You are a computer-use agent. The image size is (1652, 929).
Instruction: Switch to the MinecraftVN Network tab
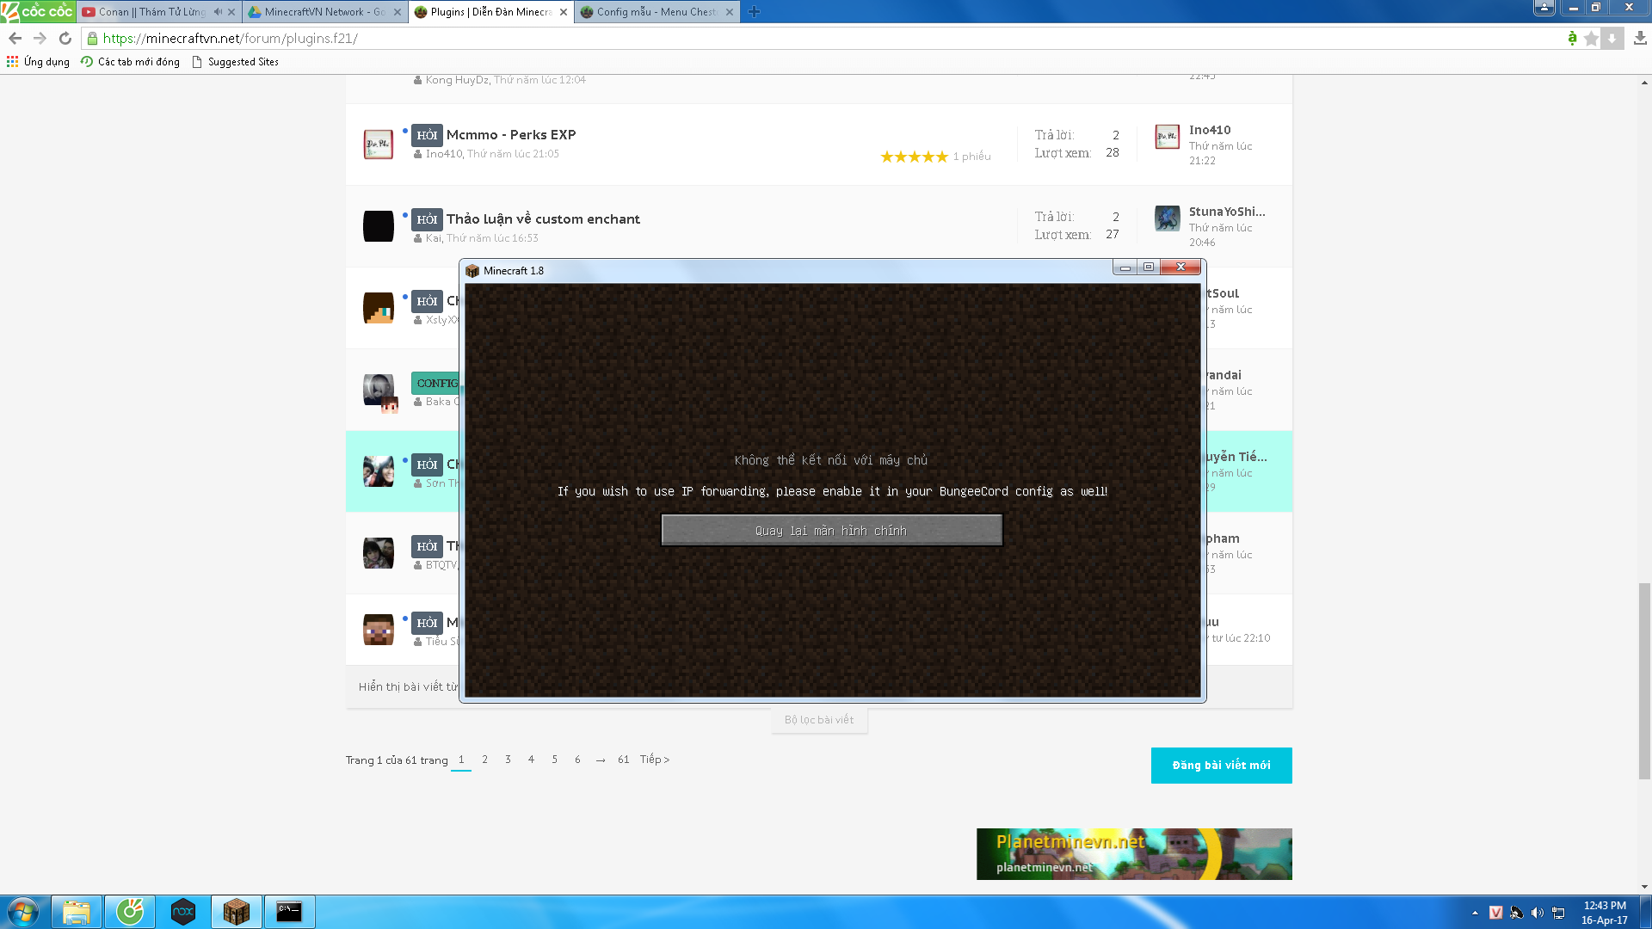tap(318, 12)
